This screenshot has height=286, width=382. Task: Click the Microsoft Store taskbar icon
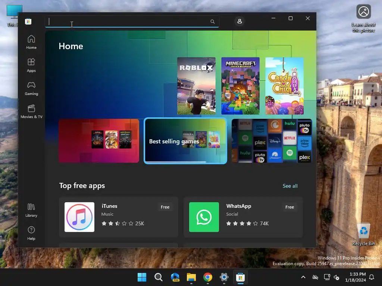pyautogui.click(x=240, y=277)
